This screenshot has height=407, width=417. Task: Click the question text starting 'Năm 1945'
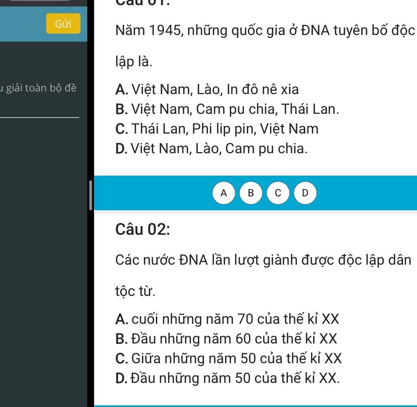265,31
